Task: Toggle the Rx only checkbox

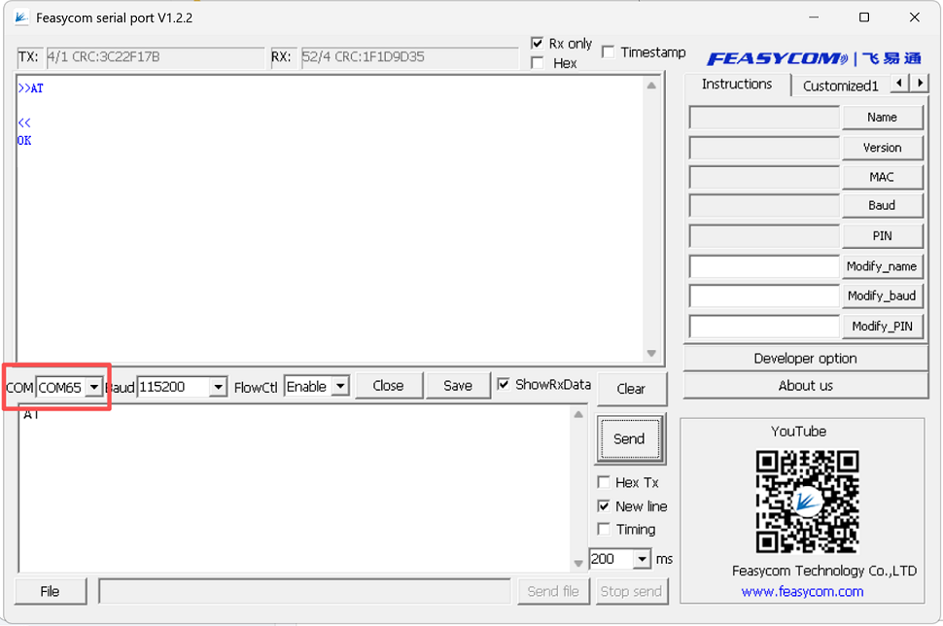Action: 538,44
